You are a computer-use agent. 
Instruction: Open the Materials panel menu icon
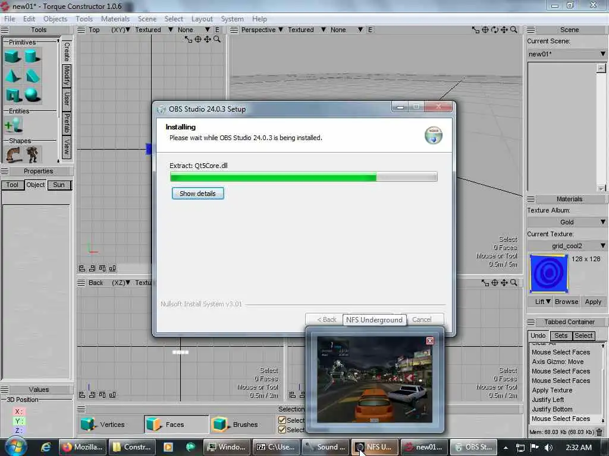pos(531,199)
